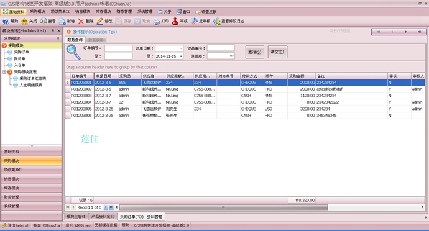Select 报价单 in module tree
This screenshot has height=231, width=429.
click(x=19, y=58)
